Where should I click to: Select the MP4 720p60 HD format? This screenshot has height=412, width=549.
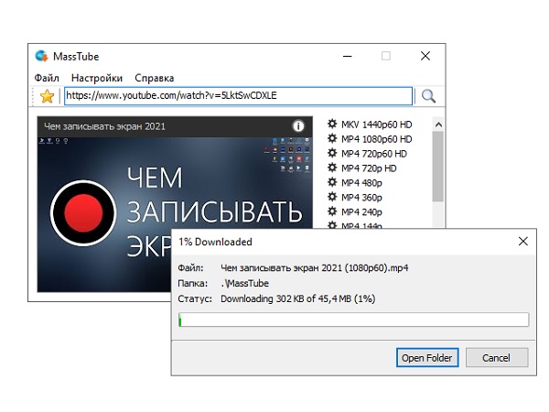pos(374,154)
